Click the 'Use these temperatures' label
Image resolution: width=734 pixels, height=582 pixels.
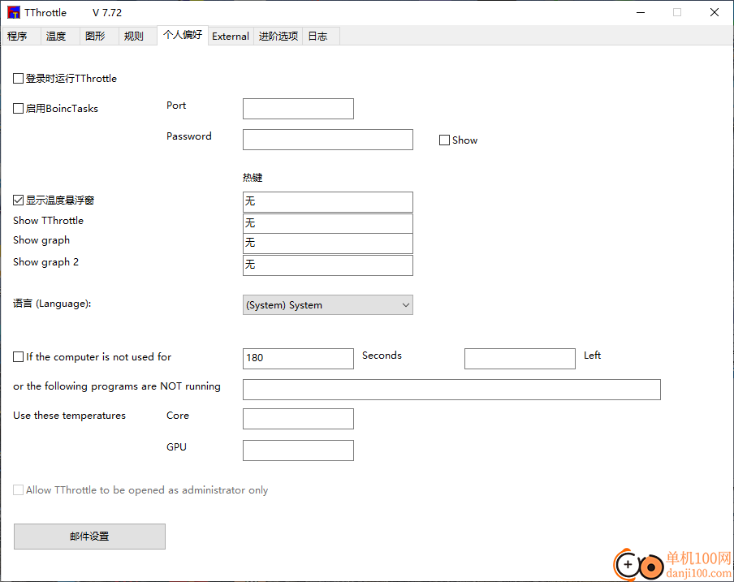tap(69, 416)
